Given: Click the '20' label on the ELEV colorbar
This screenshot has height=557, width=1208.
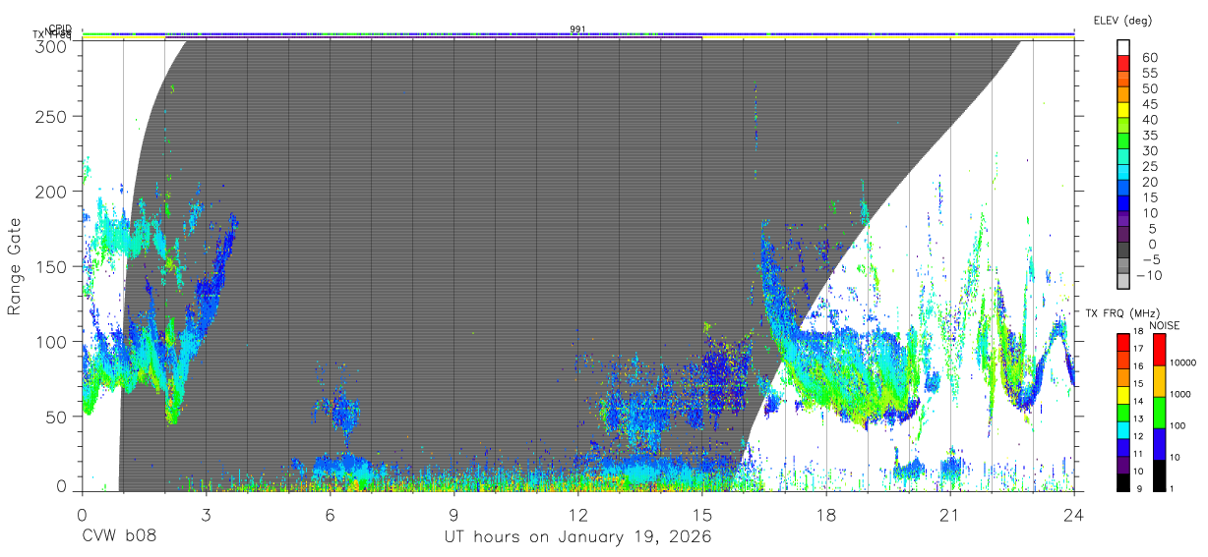Looking at the screenshot, I should (x=1149, y=182).
